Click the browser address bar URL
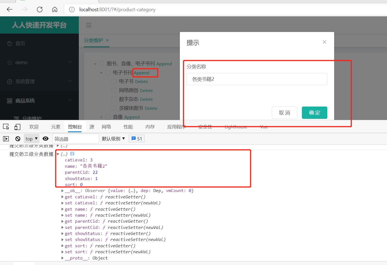The height and width of the screenshot is (265, 387). pos(117,10)
